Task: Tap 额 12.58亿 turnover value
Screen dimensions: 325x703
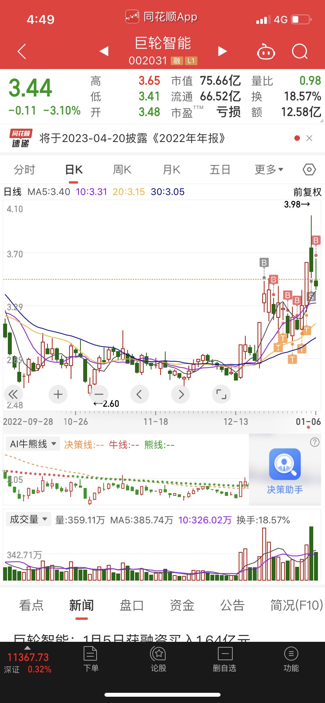Action: pyautogui.click(x=301, y=112)
